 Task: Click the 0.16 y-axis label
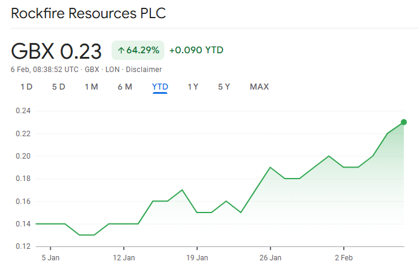click(23, 201)
